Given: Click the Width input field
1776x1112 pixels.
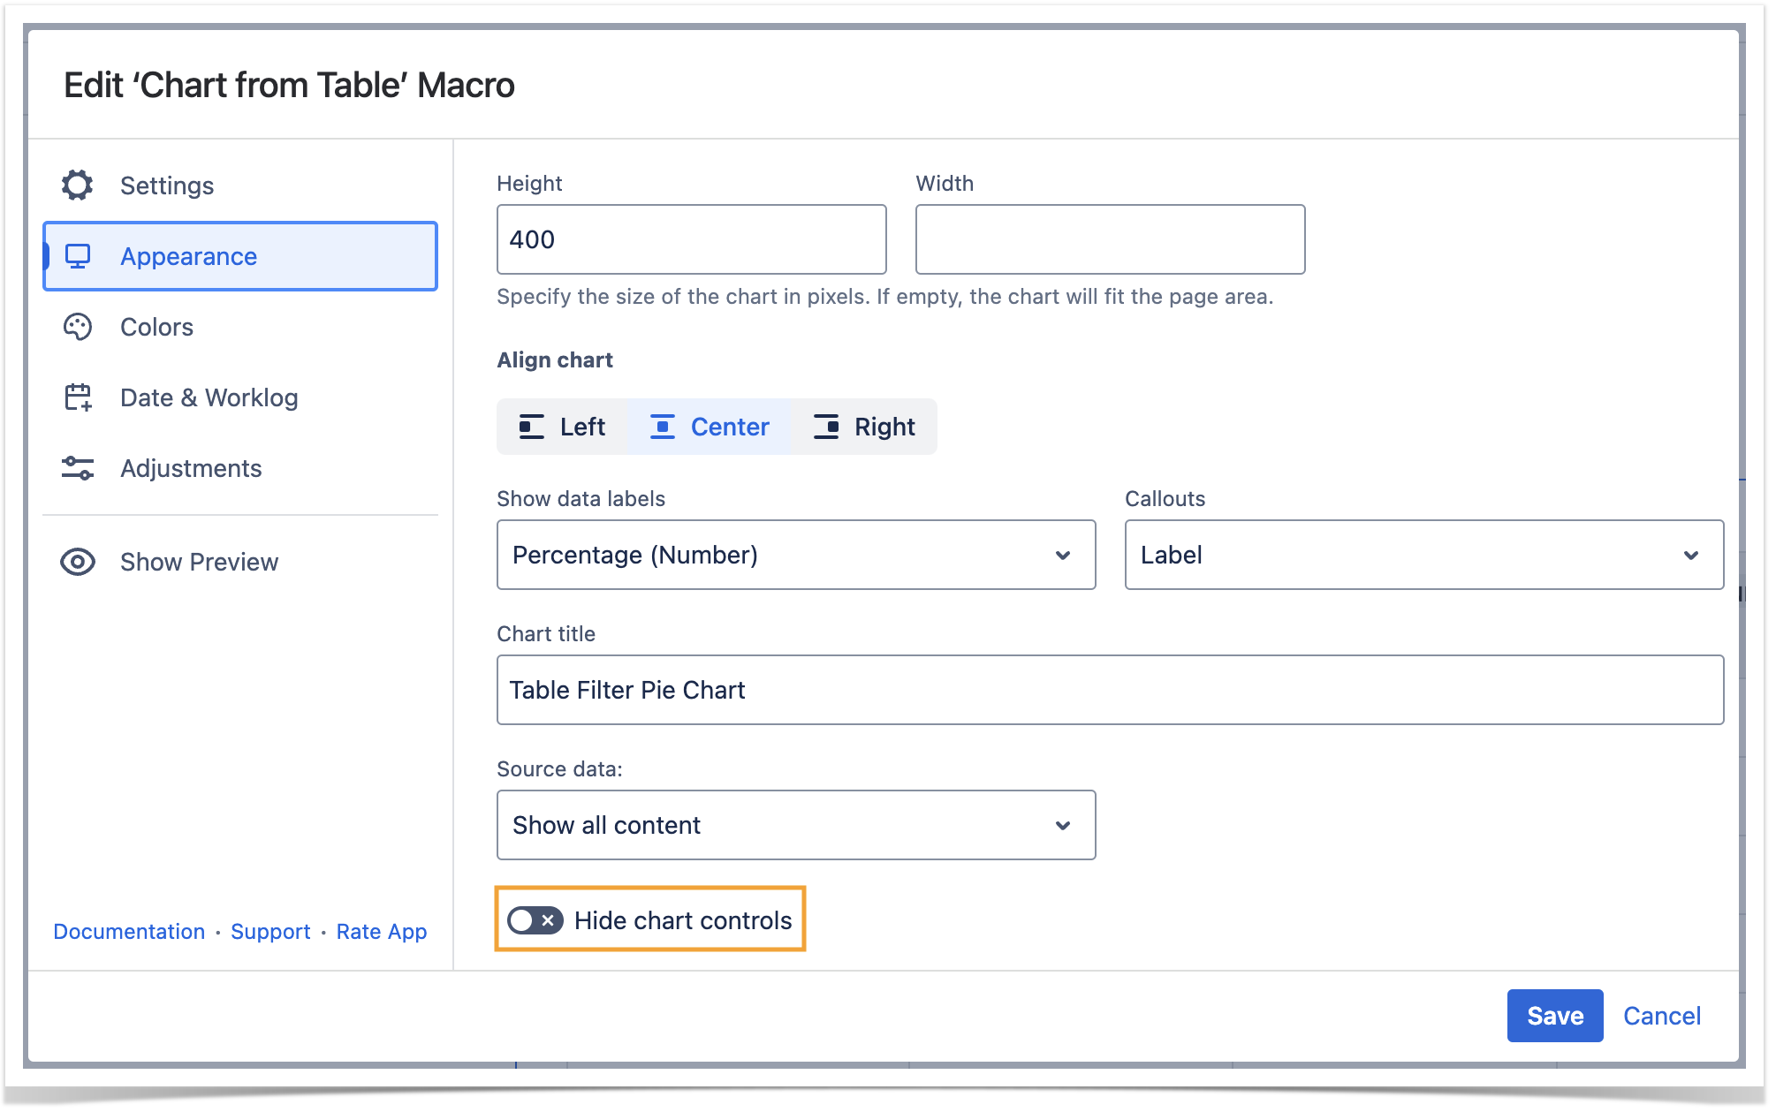Looking at the screenshot, I should pyautogui.click(x=1109, y=239).
